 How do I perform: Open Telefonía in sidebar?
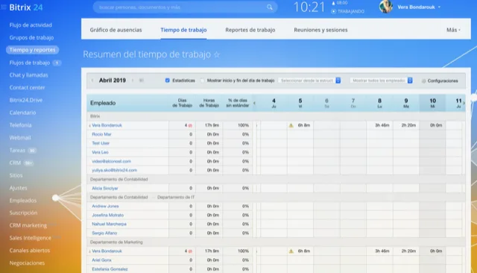tap(20, 125)
